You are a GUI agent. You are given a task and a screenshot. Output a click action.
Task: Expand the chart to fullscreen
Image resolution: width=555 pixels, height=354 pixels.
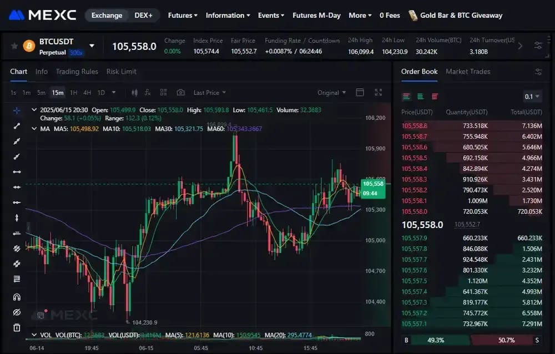coord(379,93)
